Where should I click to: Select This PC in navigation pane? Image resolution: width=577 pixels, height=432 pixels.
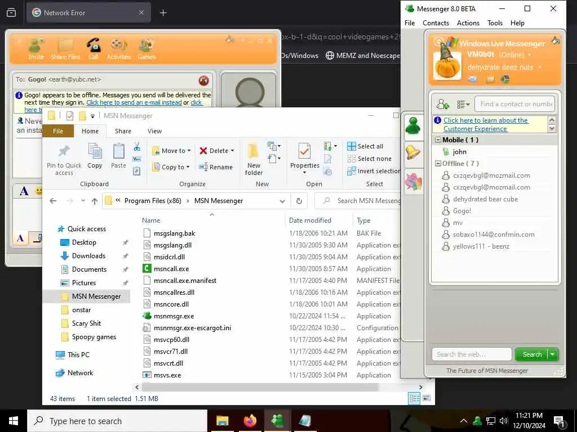(78, 354)
